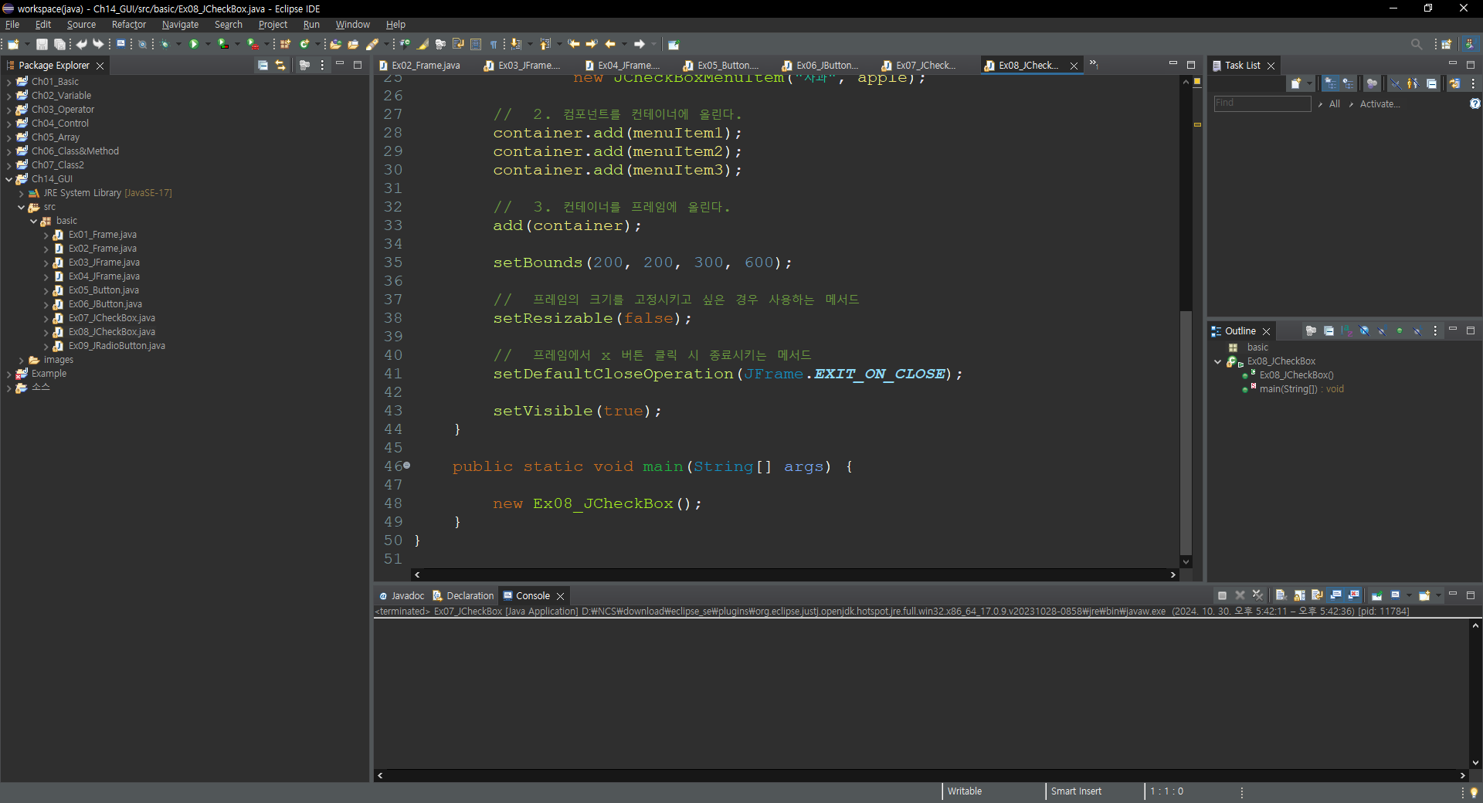This screenshot has width=1483, height=803.
Task: Click the Coverage run icon
Action: click(x=223, y=44)
